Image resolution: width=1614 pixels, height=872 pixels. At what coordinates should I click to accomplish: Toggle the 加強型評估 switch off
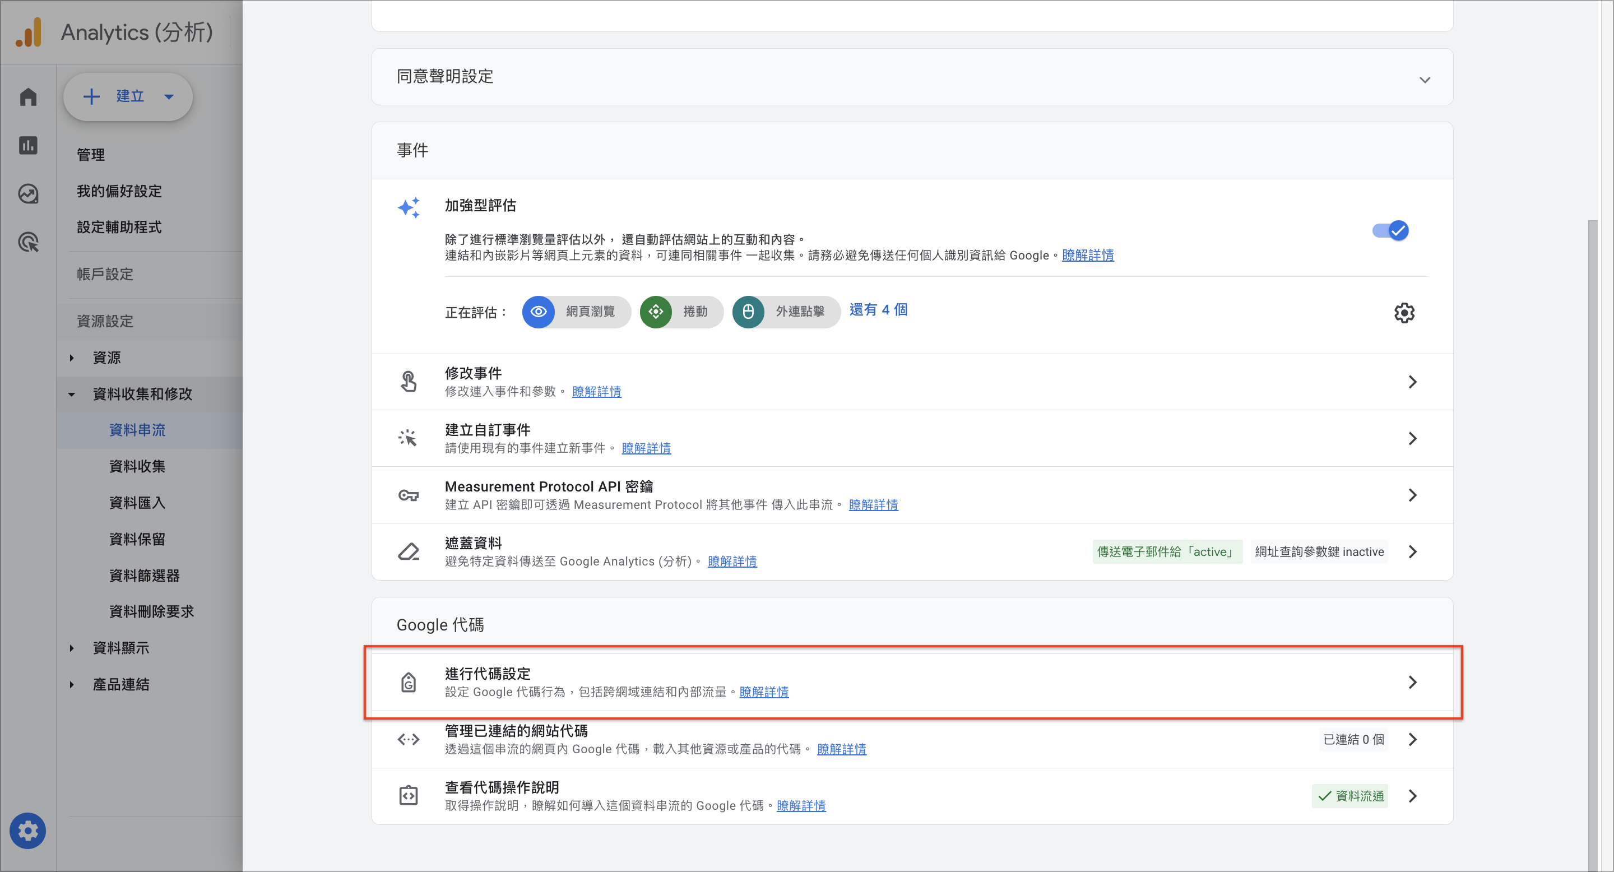tap(1390, 230)
